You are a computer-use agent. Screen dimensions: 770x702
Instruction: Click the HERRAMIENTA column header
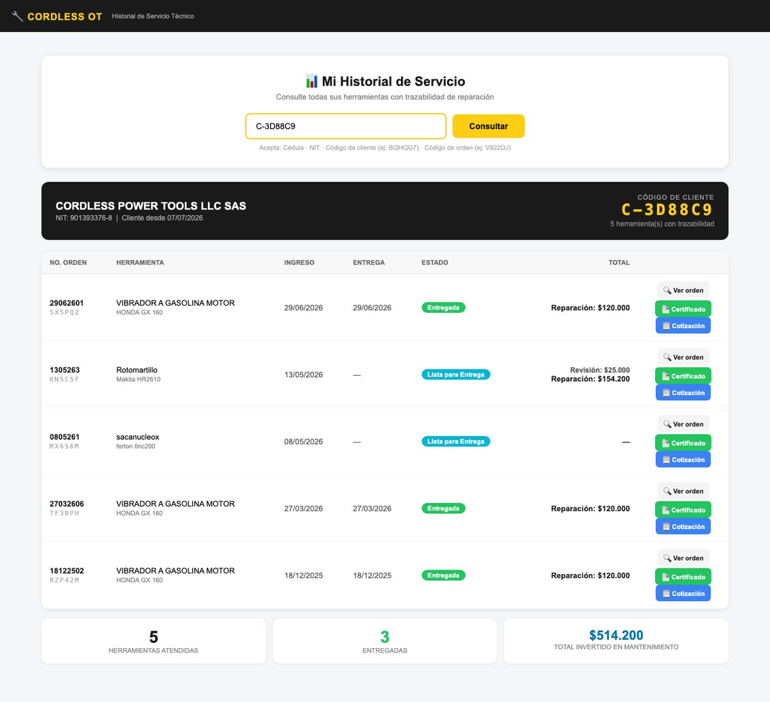click(x=140, y=263)
